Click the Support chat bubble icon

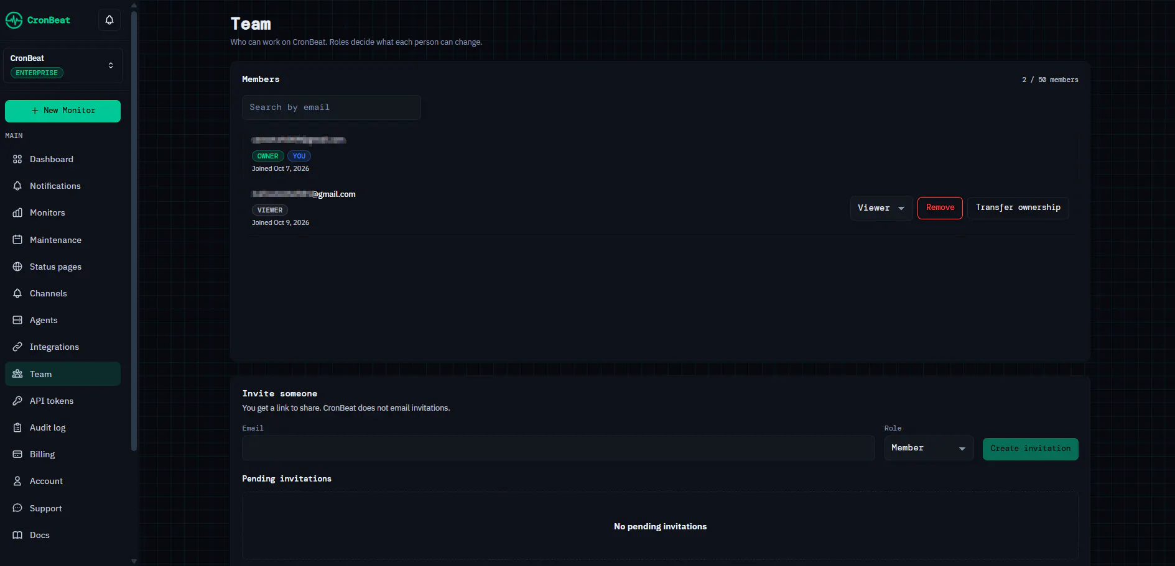point(17,508)
